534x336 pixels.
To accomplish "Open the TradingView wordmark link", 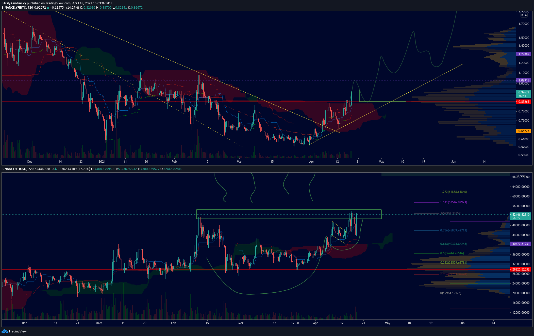I will click(x=18, y=331).
